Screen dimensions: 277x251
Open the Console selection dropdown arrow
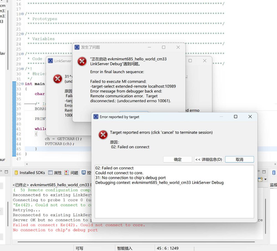click(x=265, y=179)
